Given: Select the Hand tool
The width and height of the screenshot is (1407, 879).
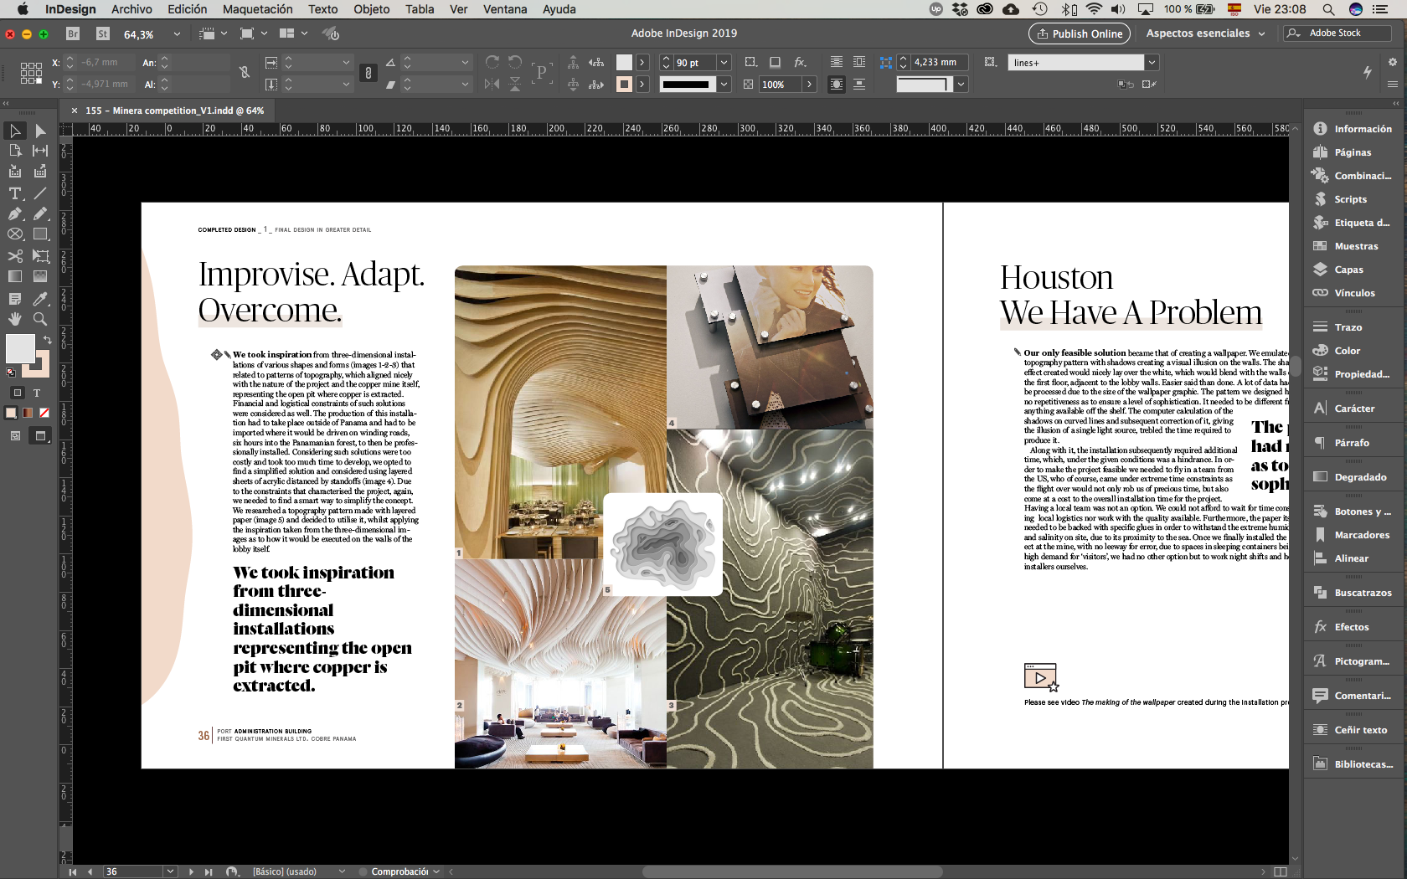Looking at the screenshot, I should pyautogui.click(x=15, y=319).
